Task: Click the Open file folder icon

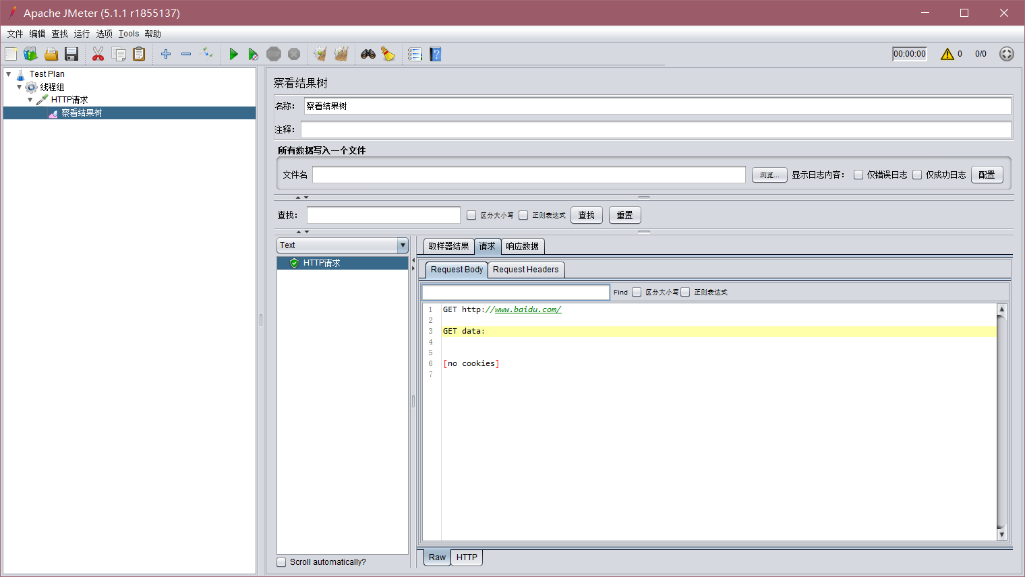Action: tap(51, 54)
